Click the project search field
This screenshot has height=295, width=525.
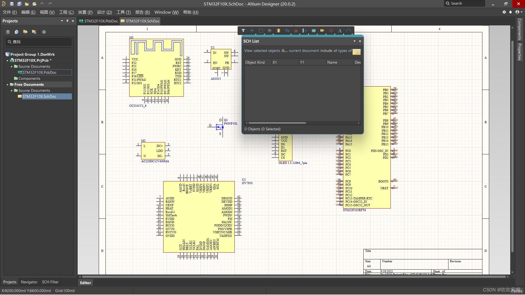pyautogui.click(x=39, y=42)
